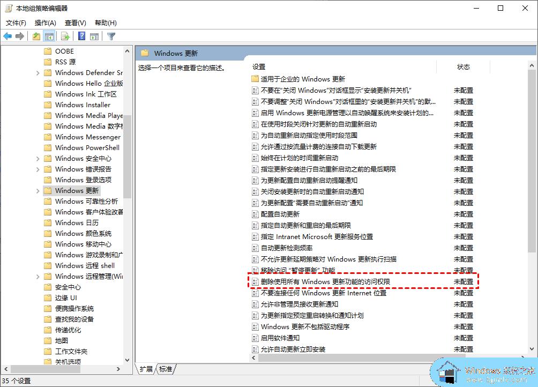Click policy icon beside 始终在计划的时间重新启动
Viewport: 538px width, 387px height.
click(x=255, y=158)
